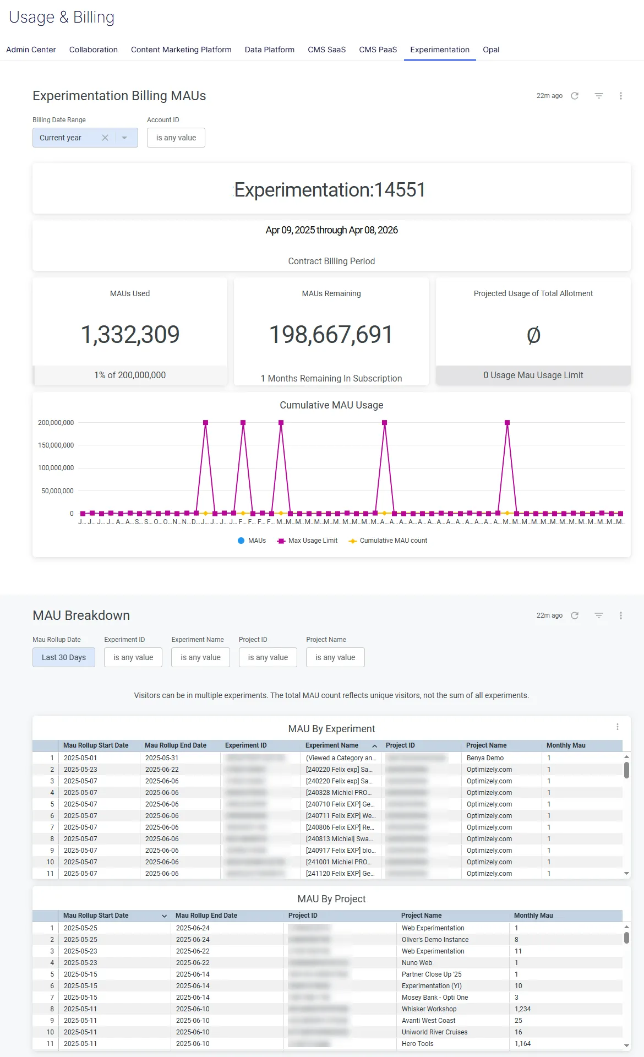
Task: Click Account ID is any value filter
Action: click(176, 138)
